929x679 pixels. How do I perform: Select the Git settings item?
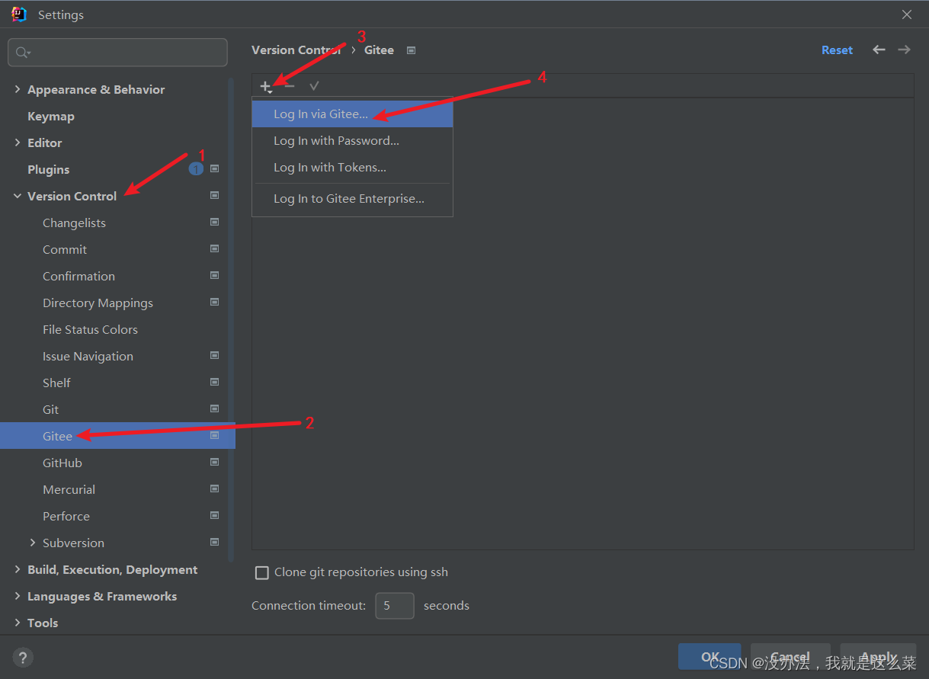pos(50,409)
